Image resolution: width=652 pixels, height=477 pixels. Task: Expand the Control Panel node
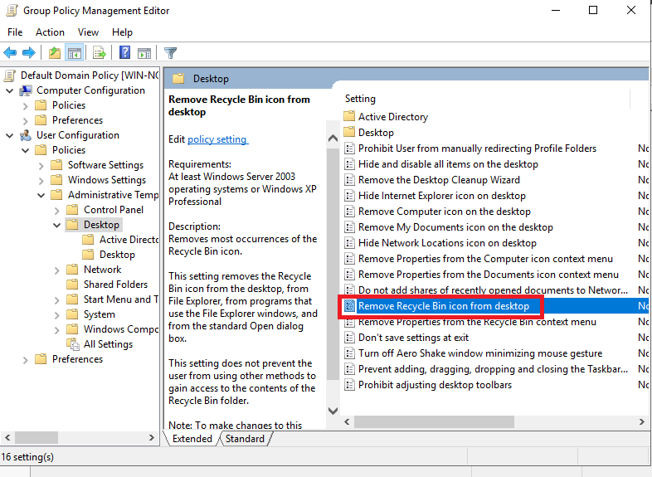pos(56,211)
